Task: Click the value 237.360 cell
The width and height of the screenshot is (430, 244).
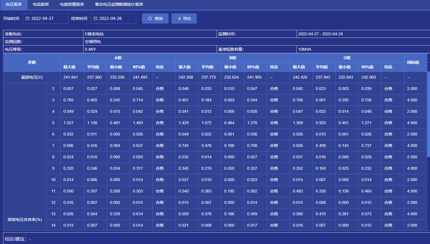Action: pyautogui.click(x=94, y=77)
